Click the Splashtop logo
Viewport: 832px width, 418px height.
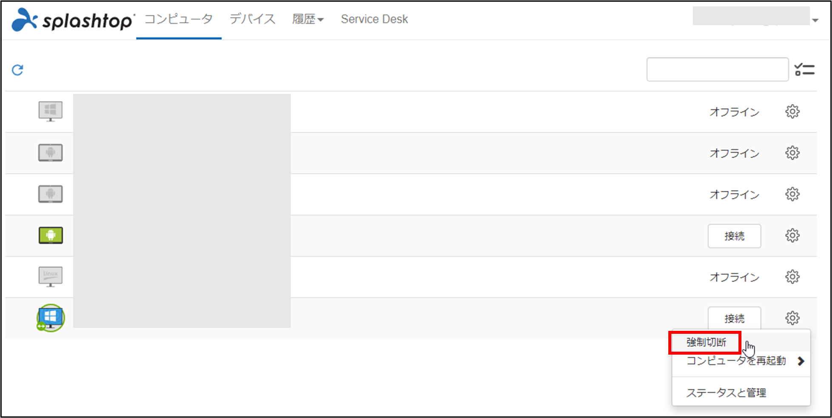pyautogui.click(x=71, y=19)
